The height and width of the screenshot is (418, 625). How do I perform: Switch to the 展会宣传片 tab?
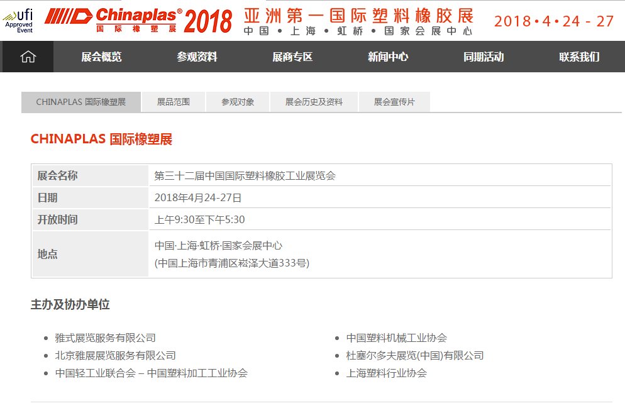(394, 102)
